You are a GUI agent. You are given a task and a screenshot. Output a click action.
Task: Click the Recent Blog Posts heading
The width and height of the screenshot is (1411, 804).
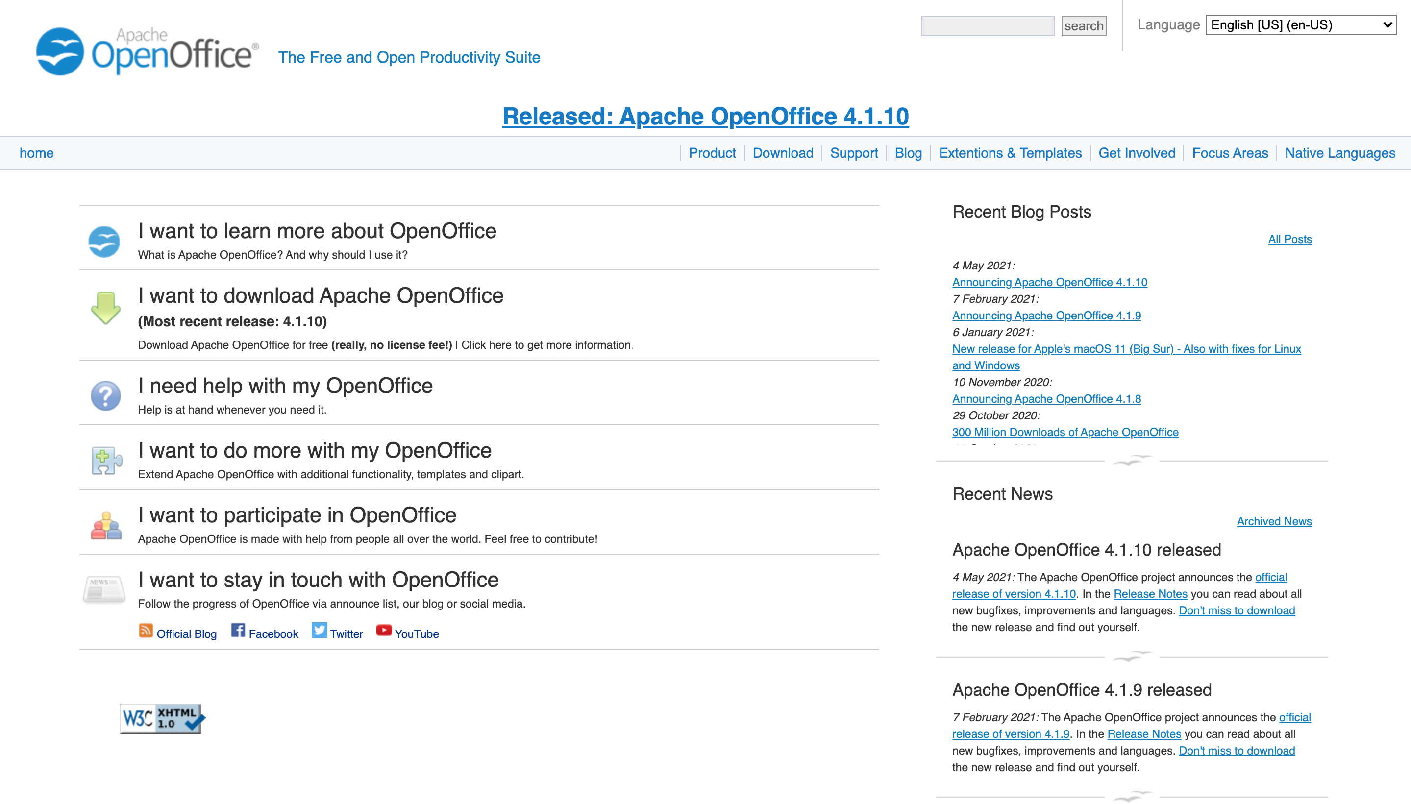coord(1022,212)
